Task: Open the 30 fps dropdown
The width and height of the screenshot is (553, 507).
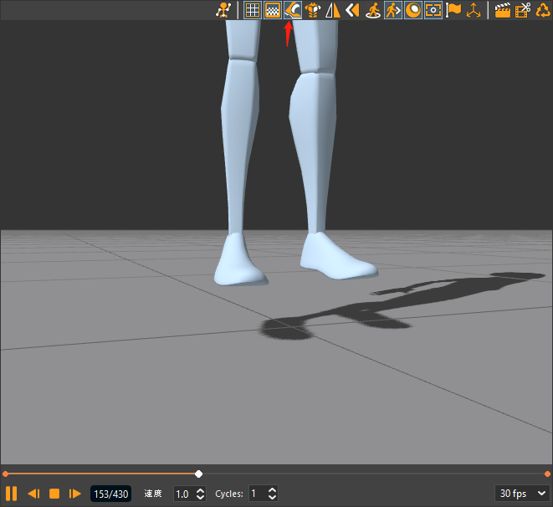Action: point(522,494)
